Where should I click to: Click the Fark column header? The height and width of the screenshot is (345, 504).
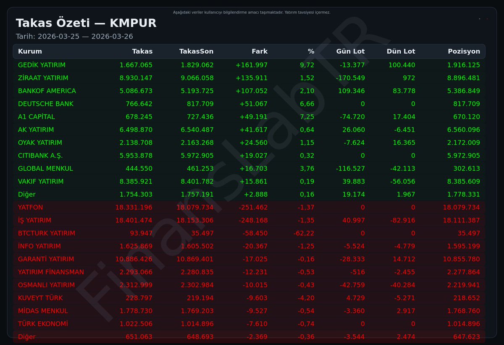click(x=260, y=52)
